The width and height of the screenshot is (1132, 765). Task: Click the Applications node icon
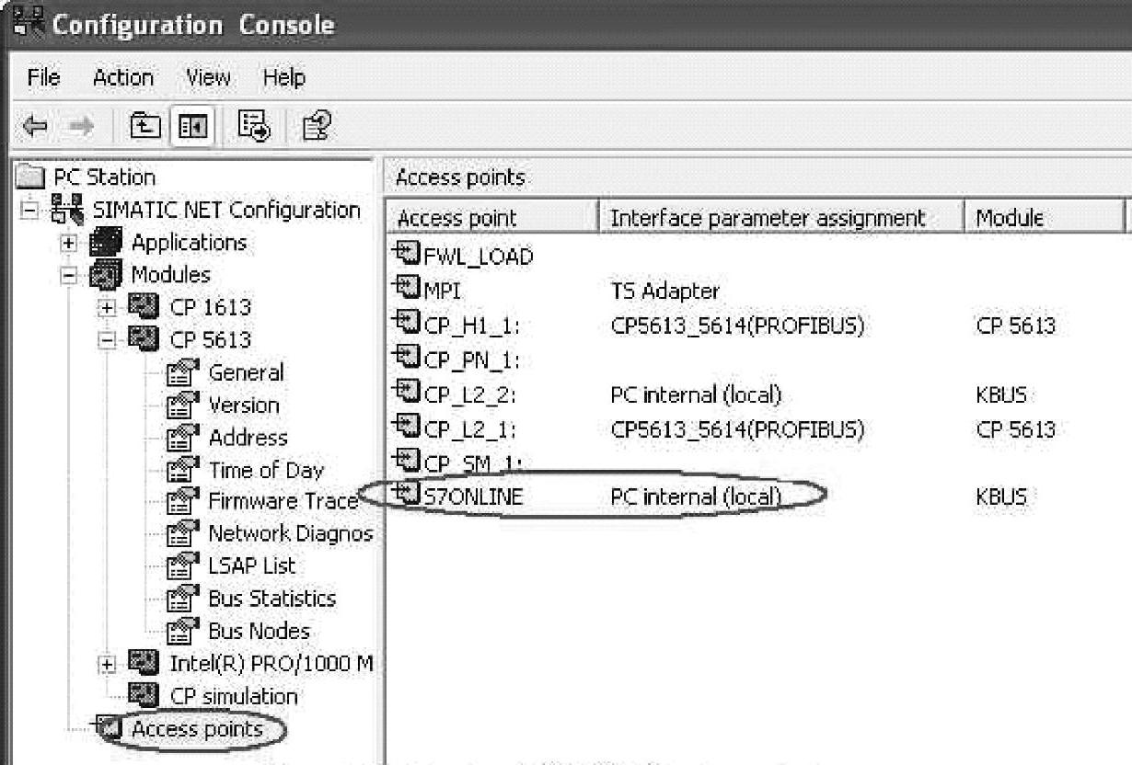(x=107, y=244)
